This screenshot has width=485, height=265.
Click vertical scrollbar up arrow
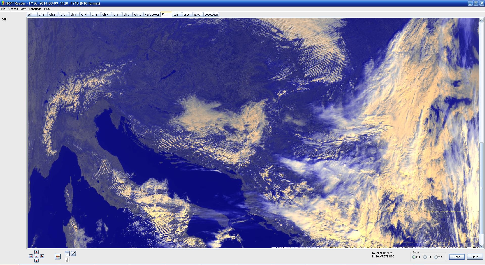point(481,20)
